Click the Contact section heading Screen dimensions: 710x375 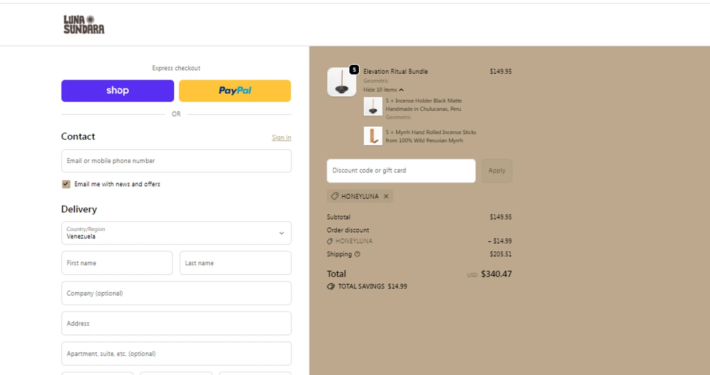point(78,136)
